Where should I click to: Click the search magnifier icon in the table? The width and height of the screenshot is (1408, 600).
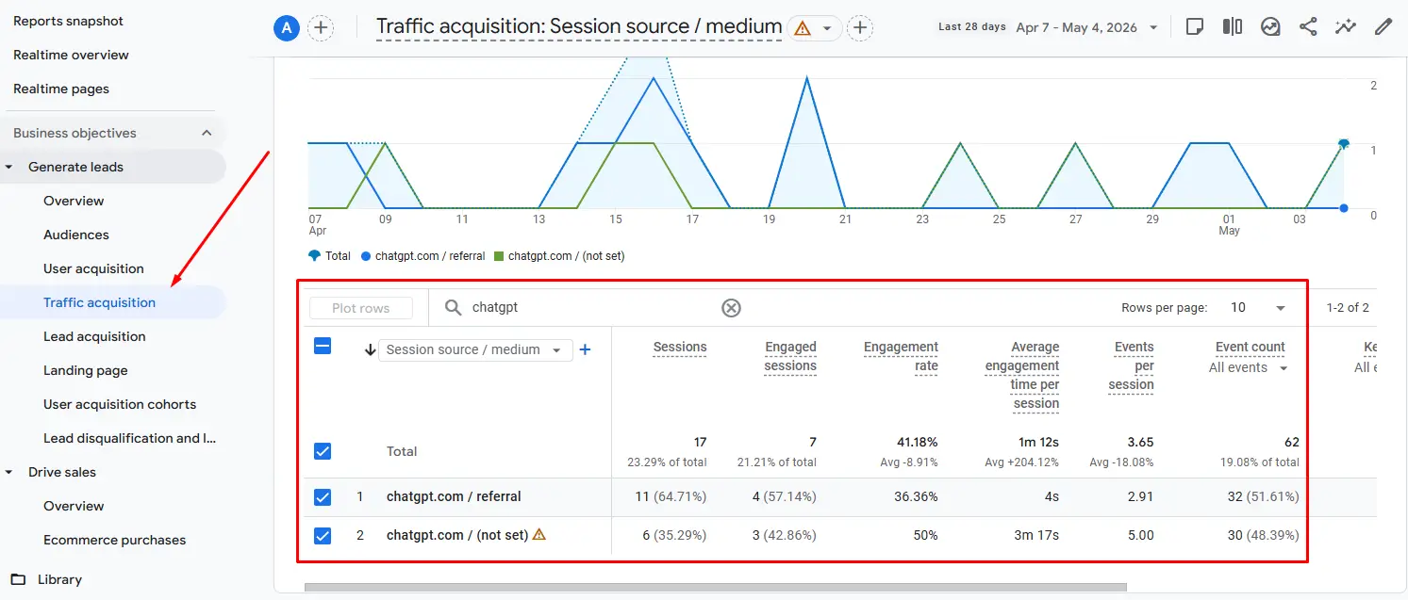(454, 307)
